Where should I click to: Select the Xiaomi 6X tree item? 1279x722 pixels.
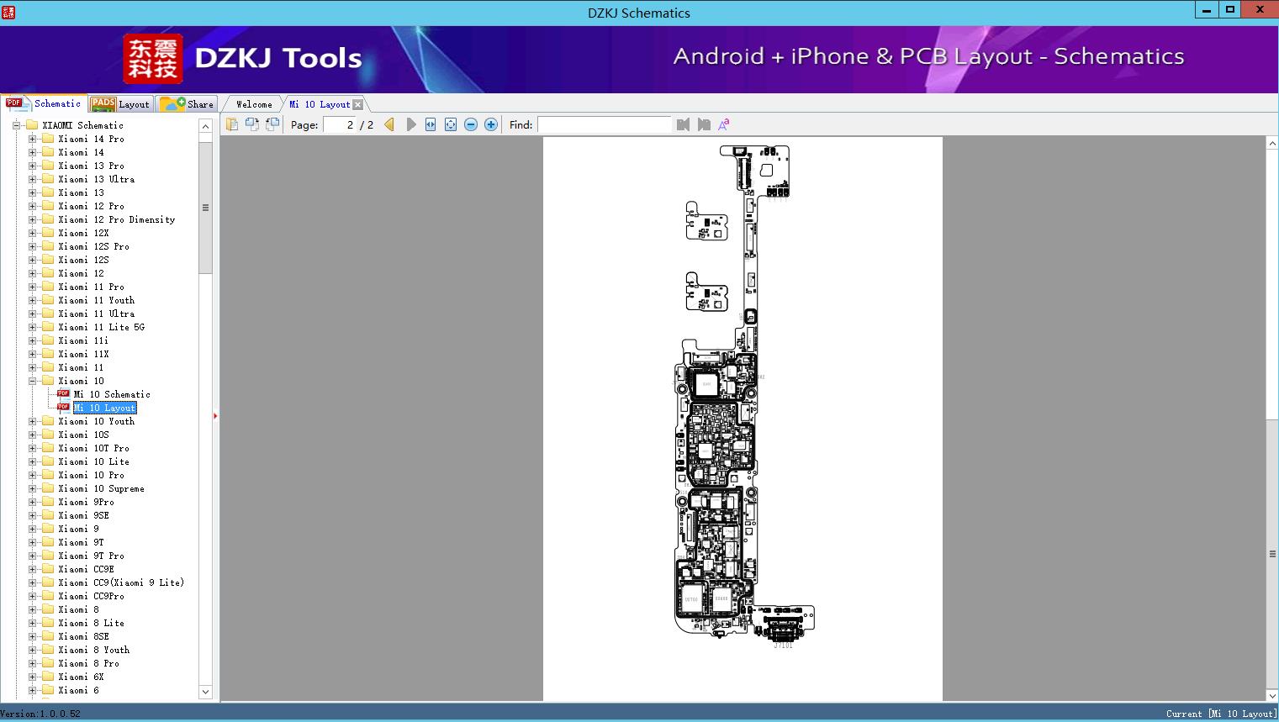click(81, 677)
